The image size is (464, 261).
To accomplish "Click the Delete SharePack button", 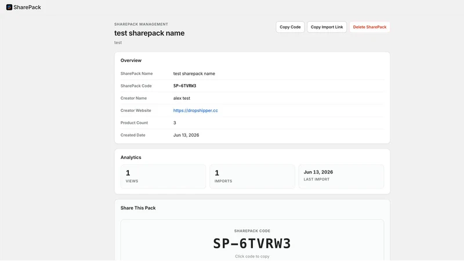I will (369, 27).
